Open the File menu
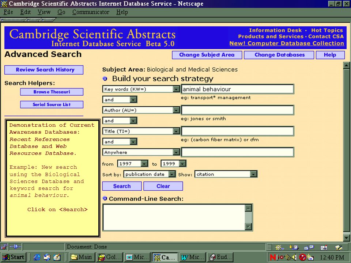Image resolution: width=351 pixels, height=263 pixels. point(8,12)
